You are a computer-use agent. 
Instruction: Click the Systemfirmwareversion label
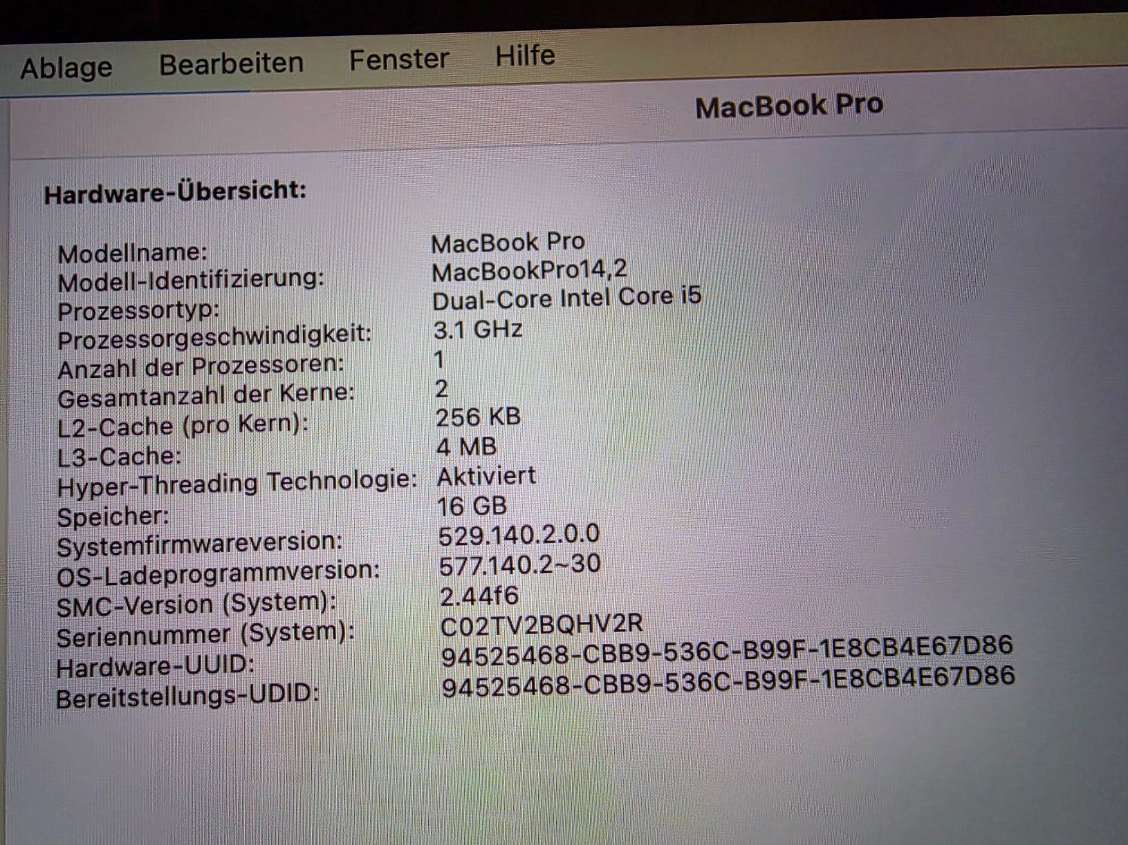200,544
